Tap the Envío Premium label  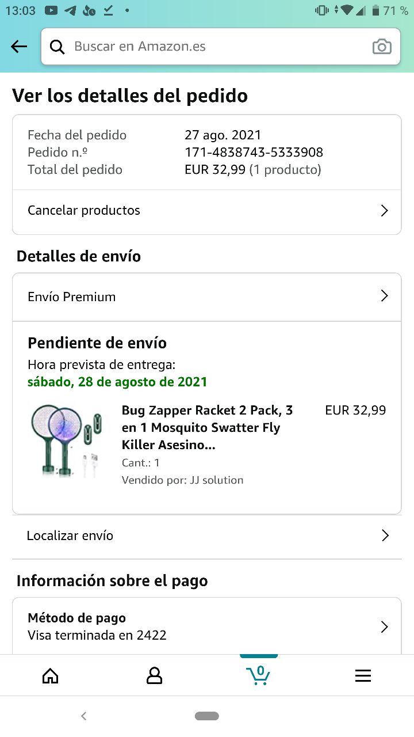point(72,297)
